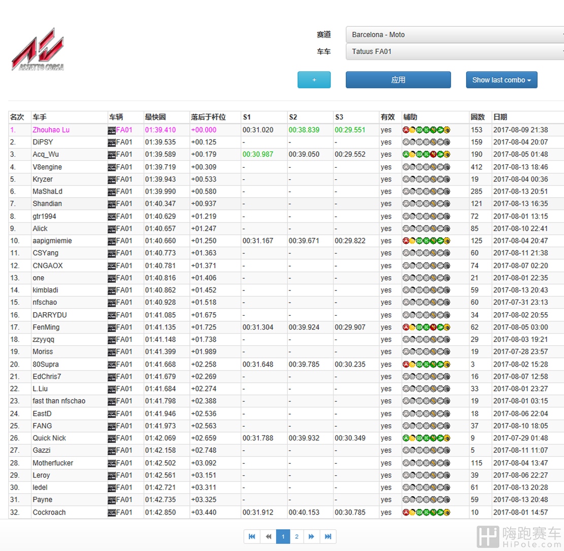
Task: Click the lap time 01:39.535
Action: pyautogui.click(x=160, y=142)
